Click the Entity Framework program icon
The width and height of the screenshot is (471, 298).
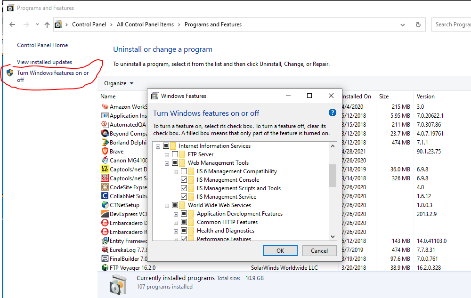tap(105, 241)
